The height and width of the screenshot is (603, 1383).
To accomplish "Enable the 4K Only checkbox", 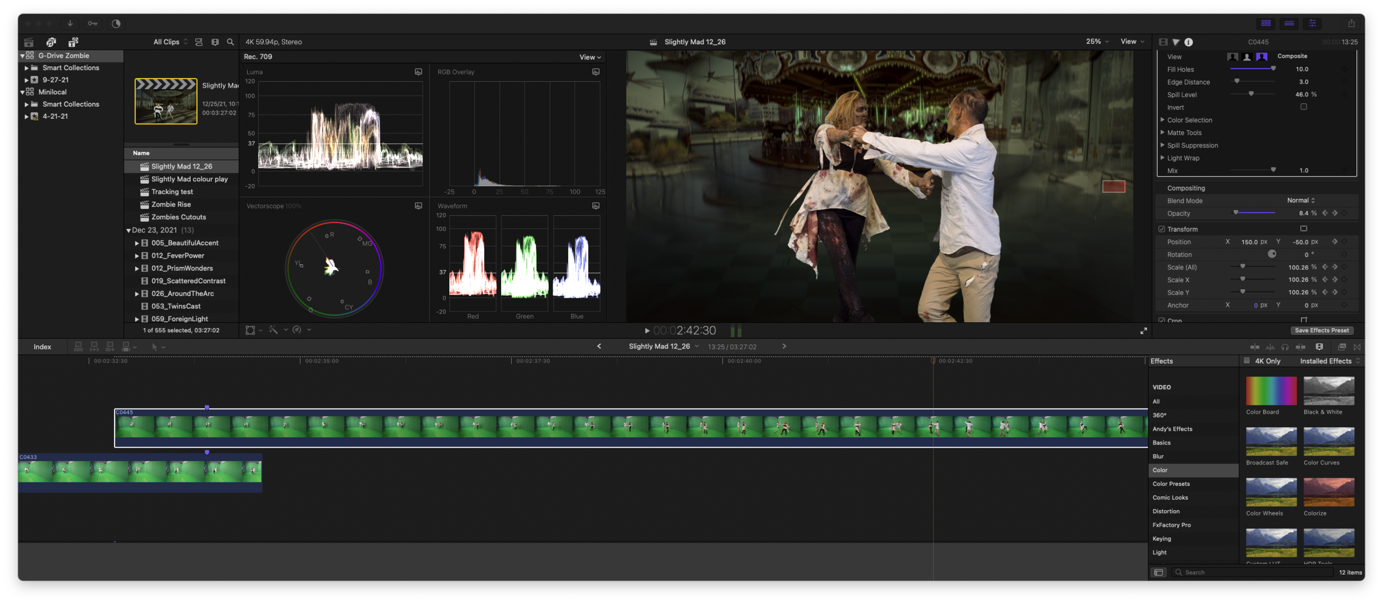I will (x=1246, y=361).
